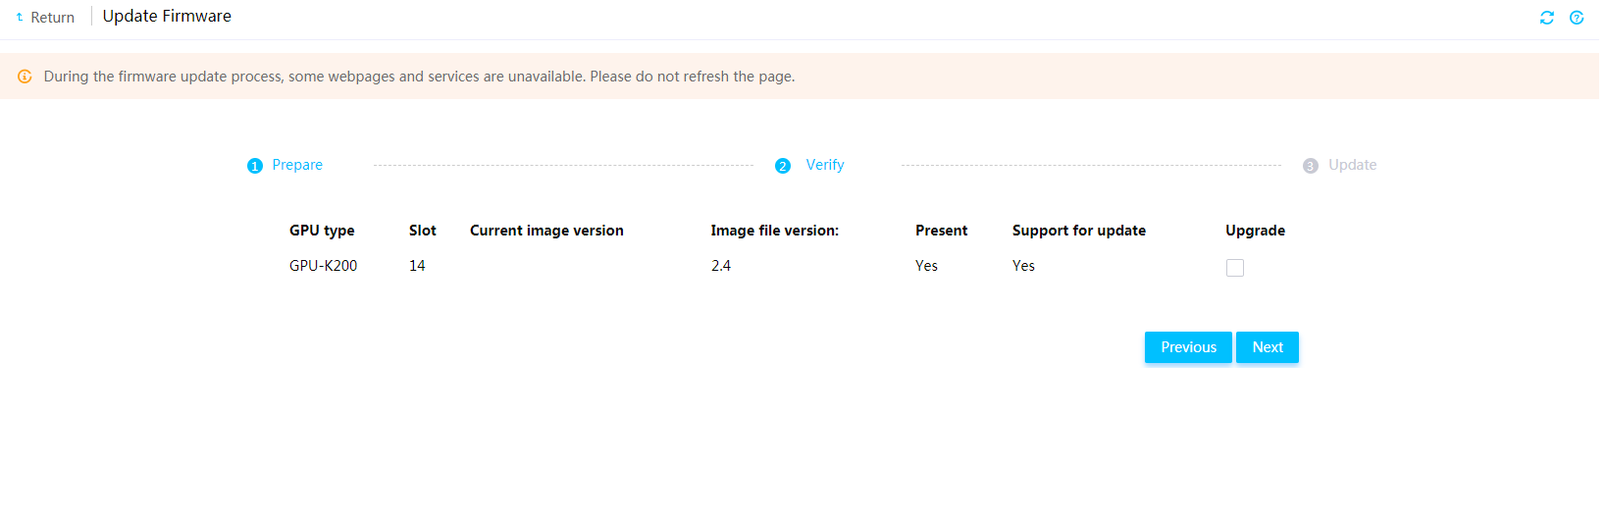
Task: Click the Previous button
Action: (1188, 347)
